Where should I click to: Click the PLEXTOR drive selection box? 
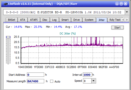click(x=64, y=12)
